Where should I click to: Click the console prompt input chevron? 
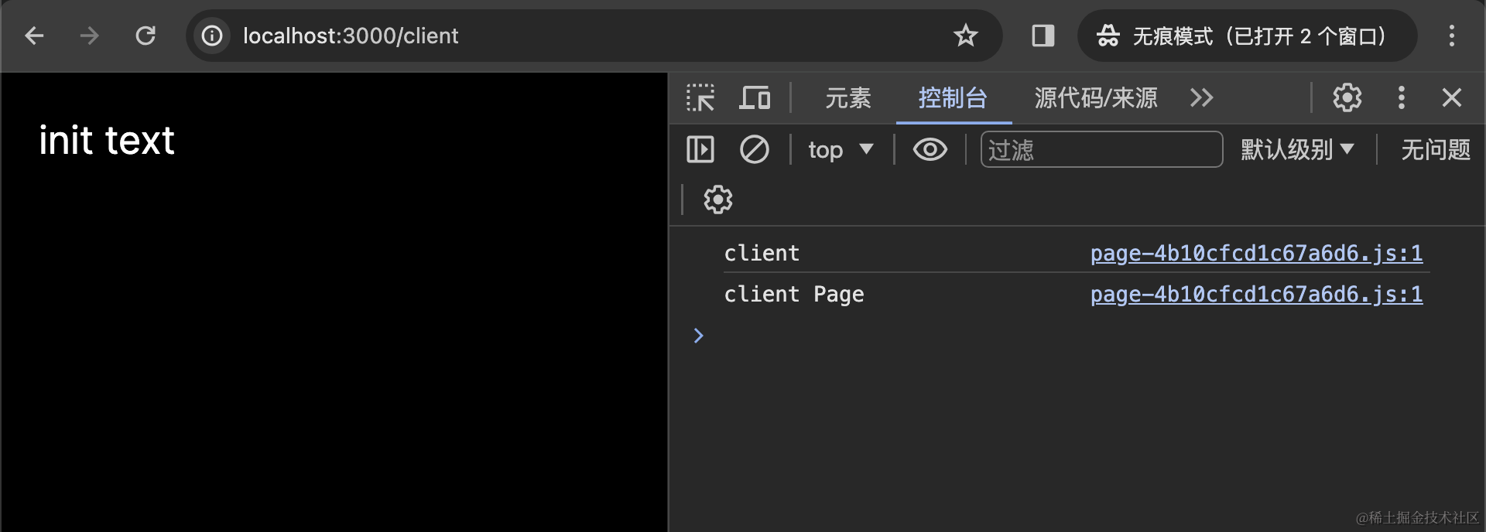coord(699,336)
